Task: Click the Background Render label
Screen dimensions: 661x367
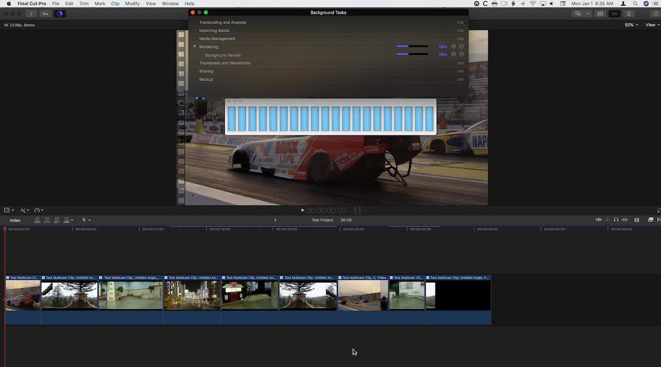Action: (x=223, y=55)
